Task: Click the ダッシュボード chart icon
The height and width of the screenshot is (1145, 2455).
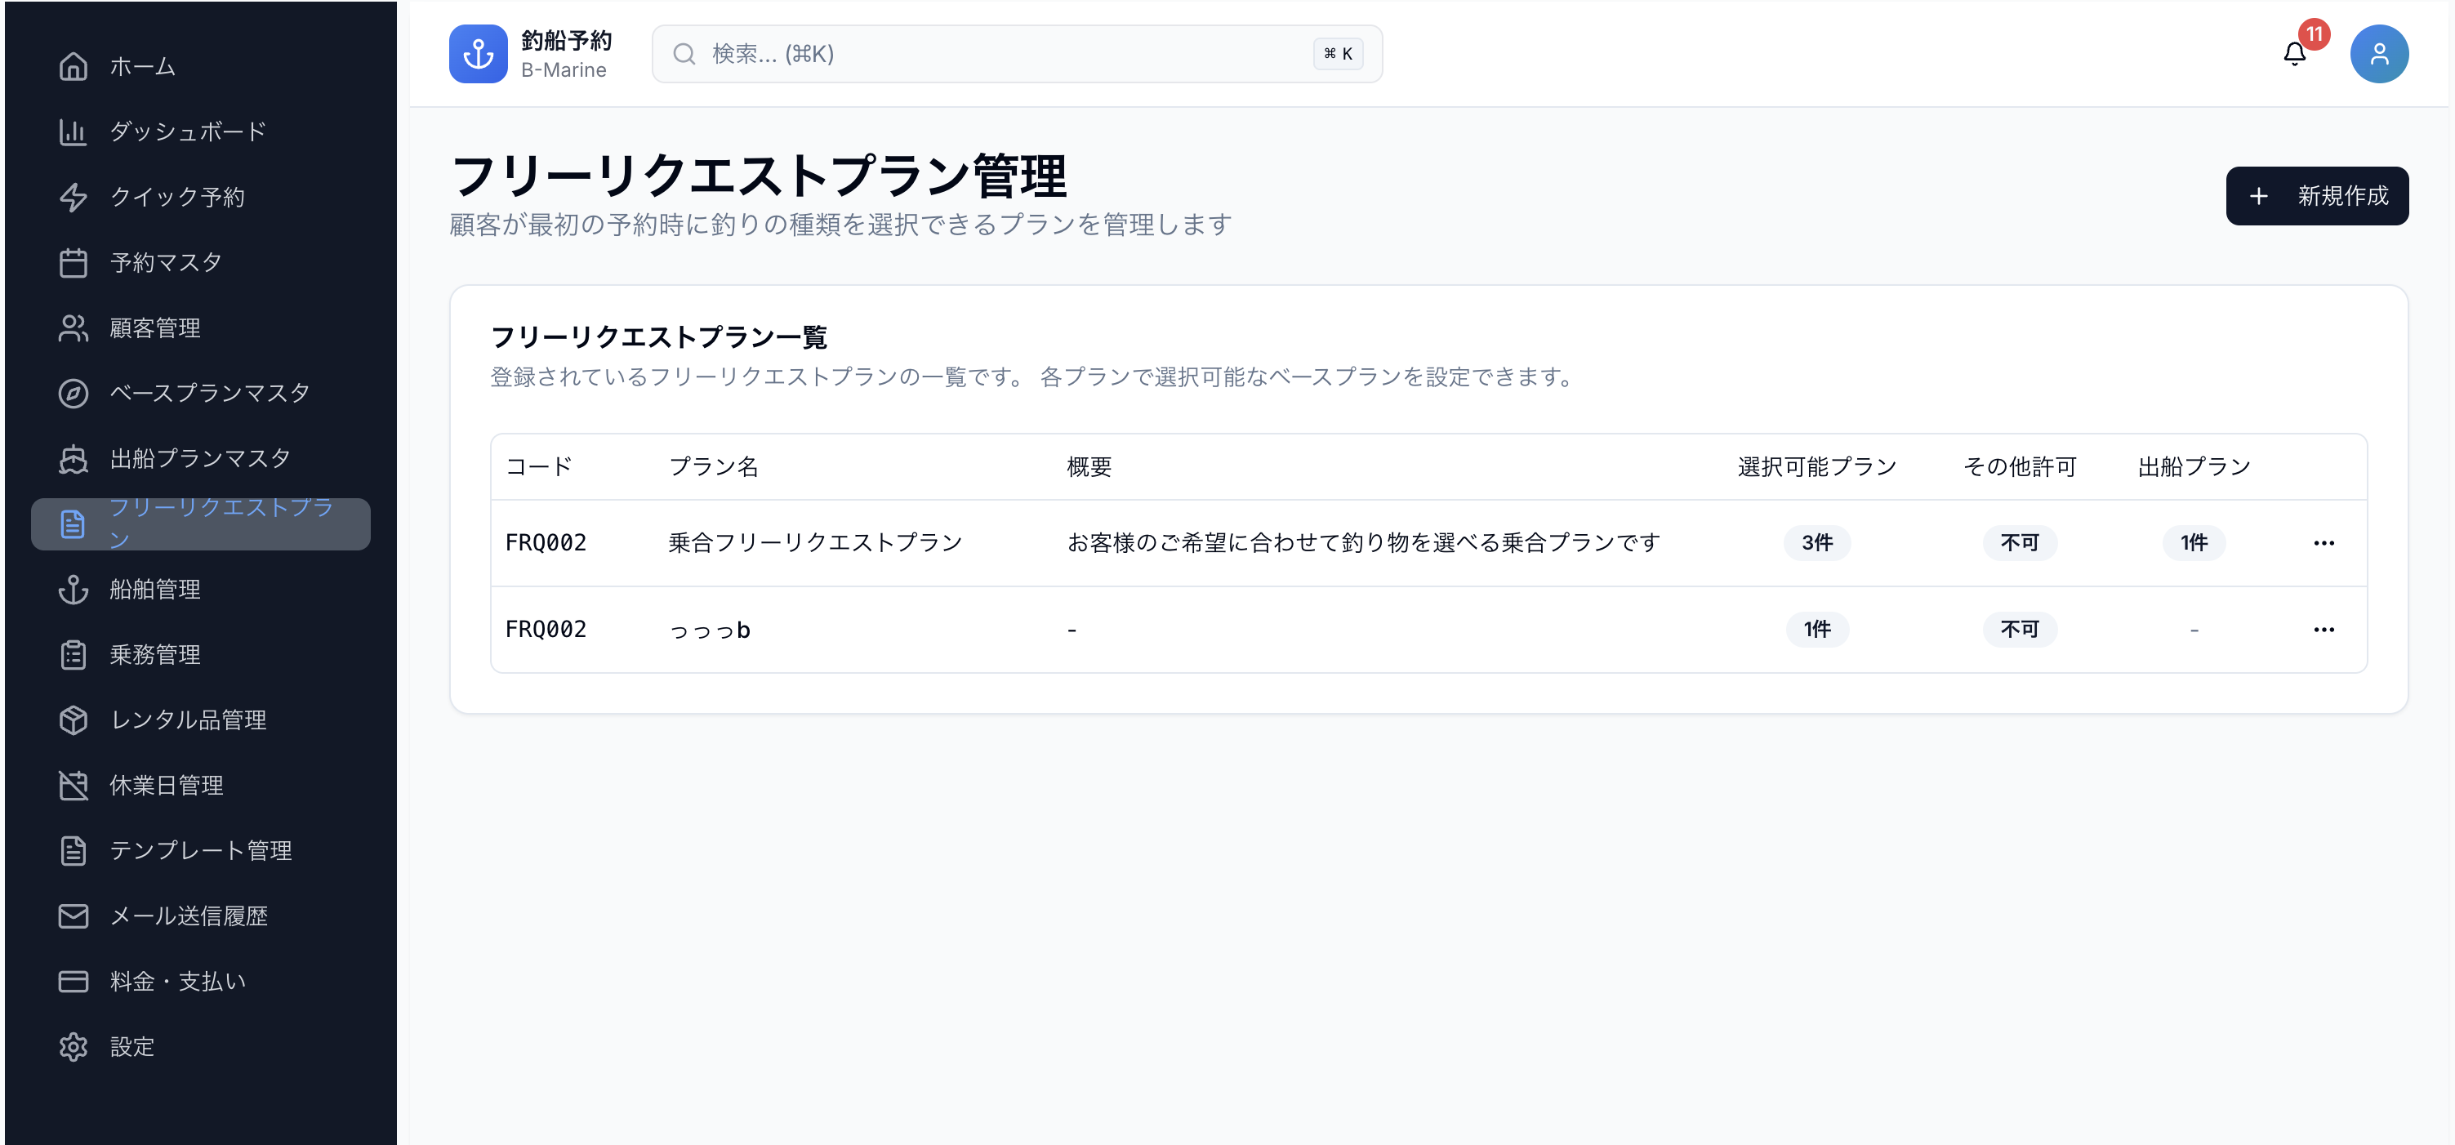Action: (x=74, y=131)
